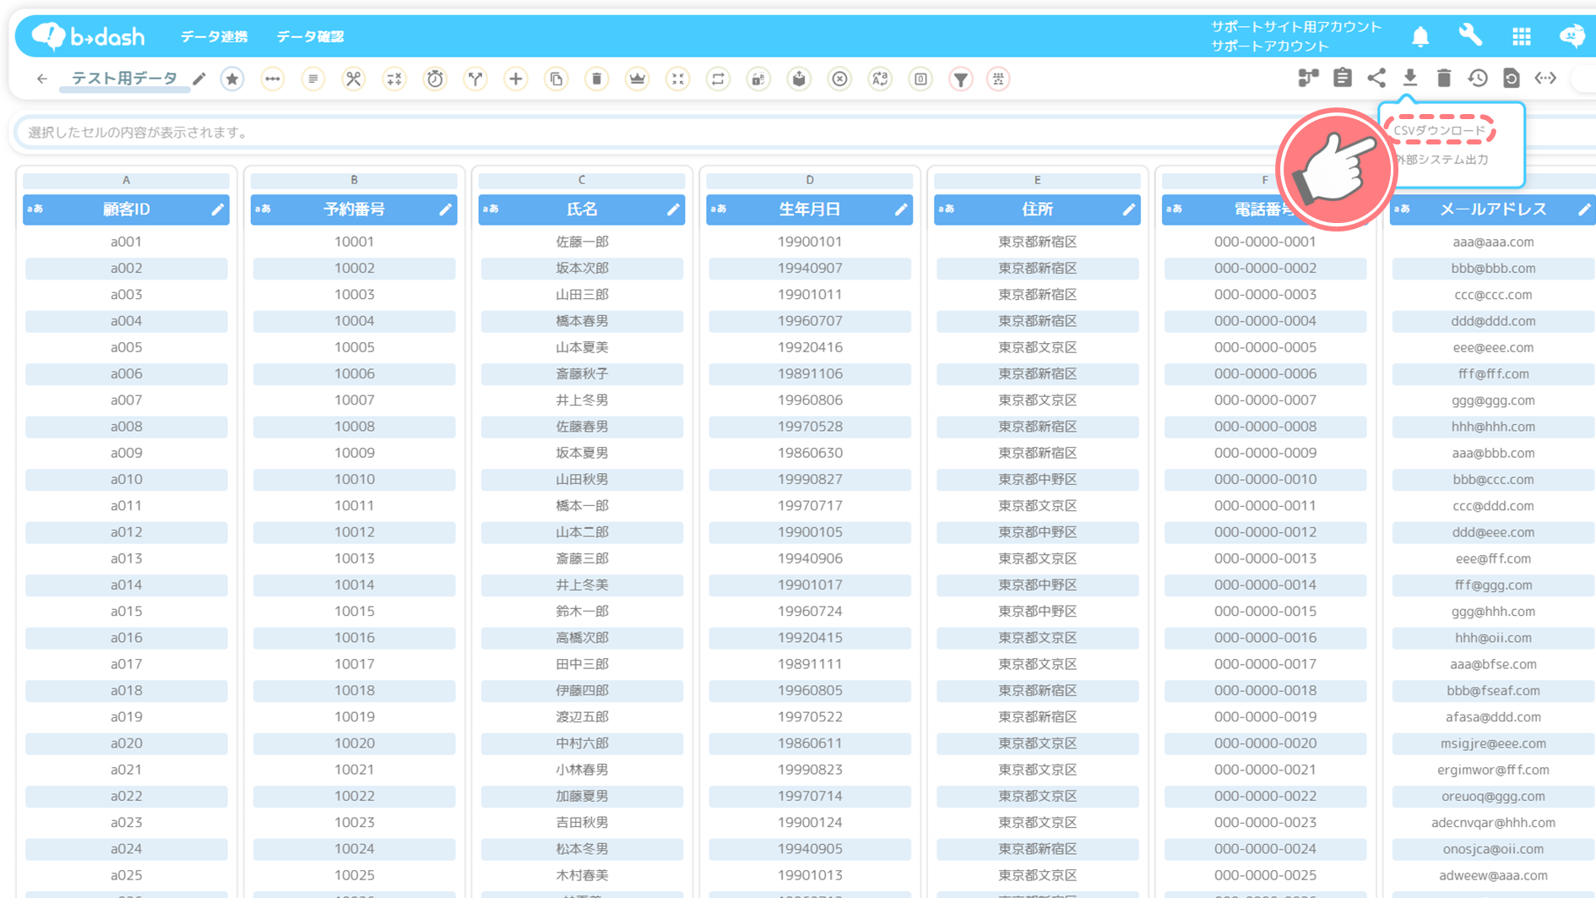
Task: Click the circled trash icon
Action: [597, 79]
